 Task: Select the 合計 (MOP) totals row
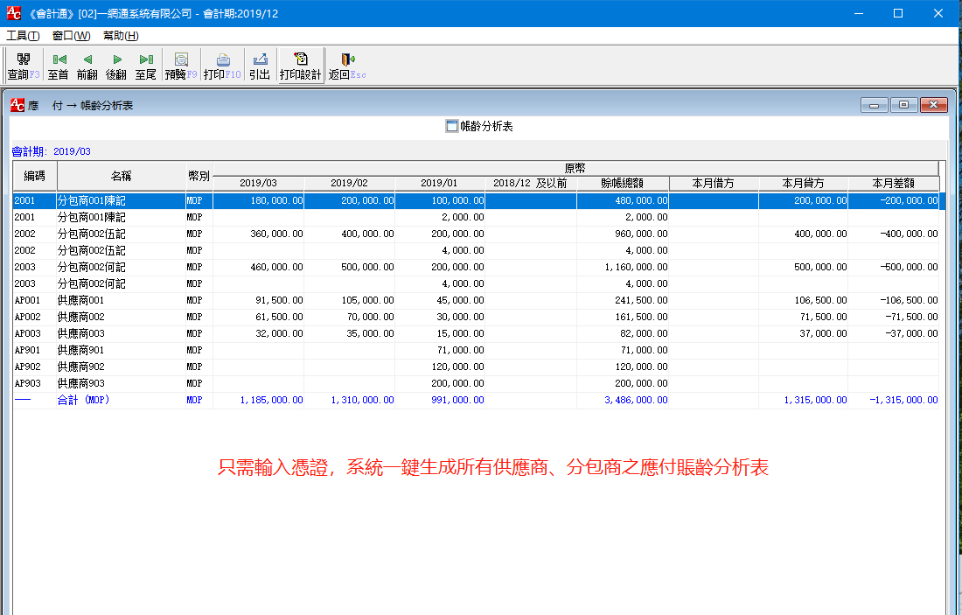tap(87, 400)
